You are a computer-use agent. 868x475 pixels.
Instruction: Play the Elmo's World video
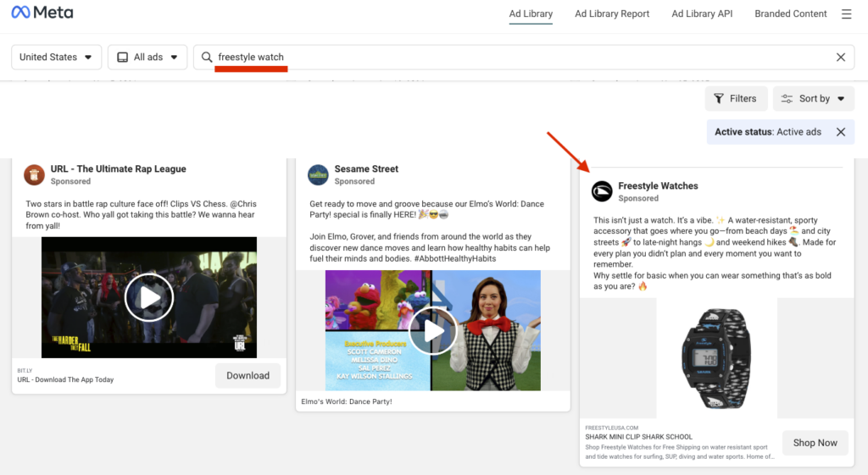pos(432,330)
